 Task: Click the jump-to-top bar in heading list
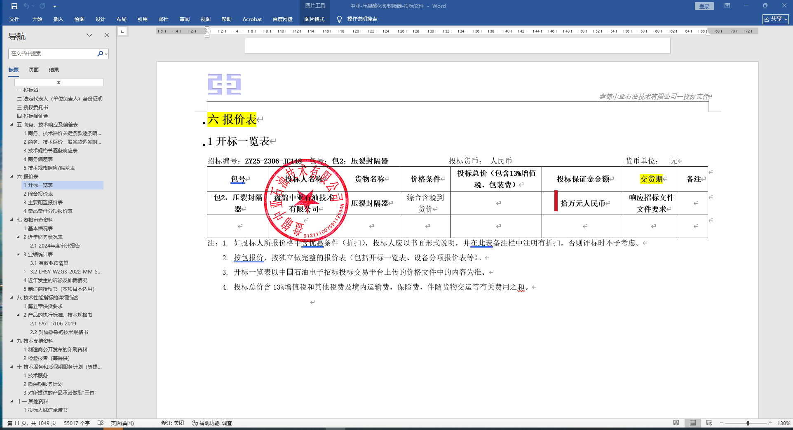(59, 82)
